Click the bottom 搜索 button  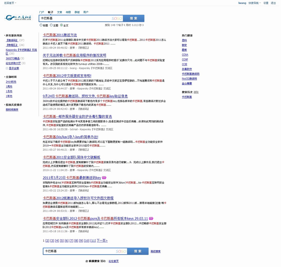coord(138,251)
